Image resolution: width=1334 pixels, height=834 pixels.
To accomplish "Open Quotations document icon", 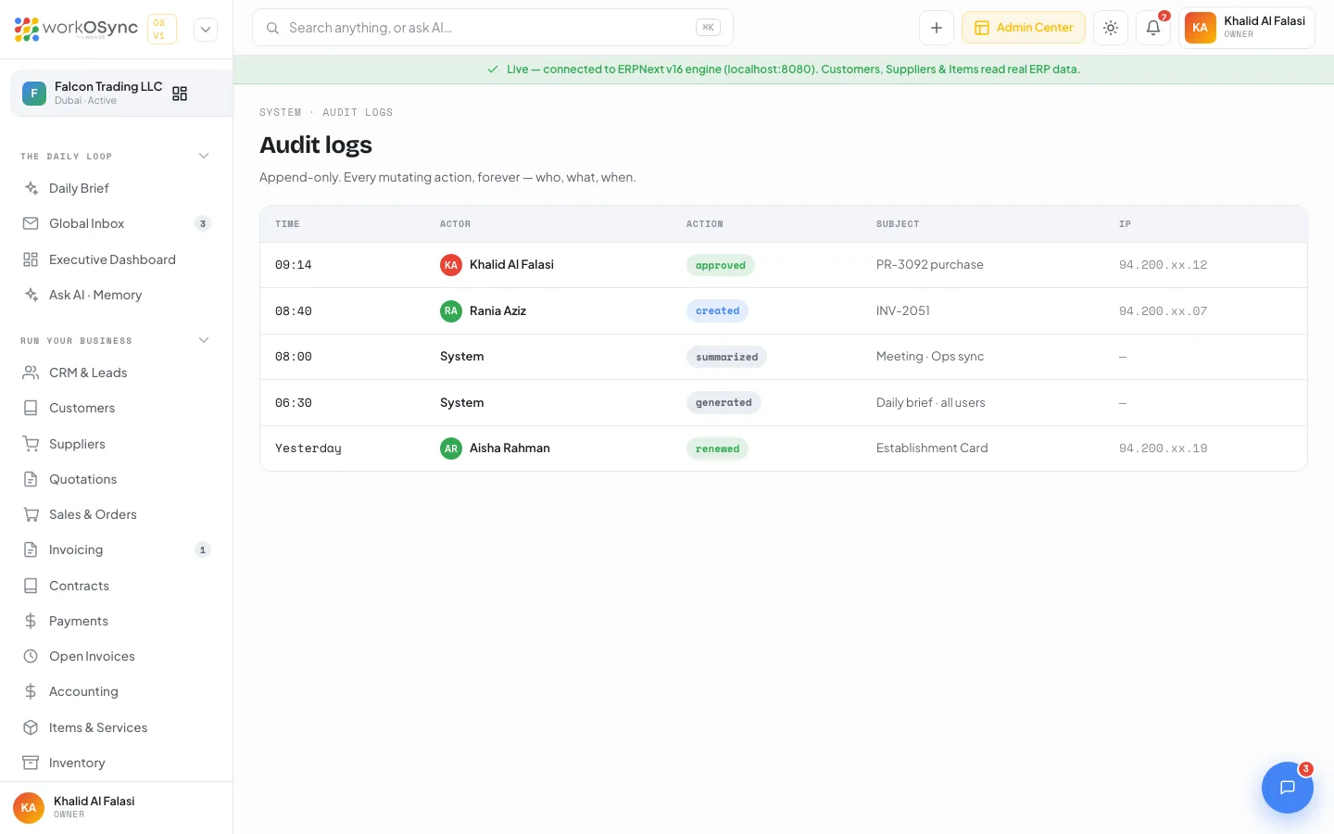I will (x=31, y=479).
